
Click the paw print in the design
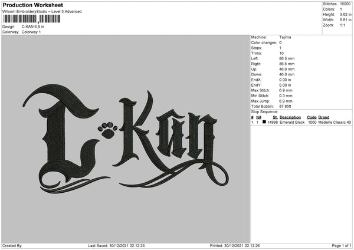(x=107, y=130)
